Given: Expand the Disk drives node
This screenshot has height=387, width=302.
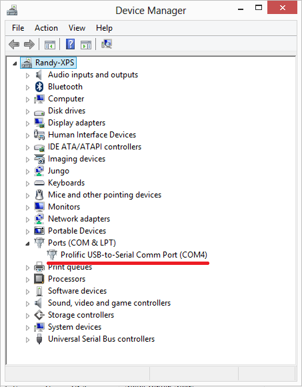Looking at the screenshot, I should [27, 111].
